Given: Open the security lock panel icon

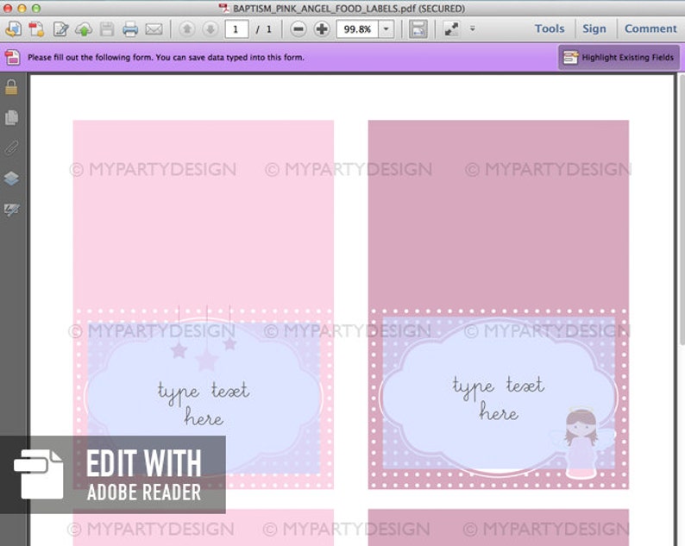Looking at the screenshot, I should [11, 87].
